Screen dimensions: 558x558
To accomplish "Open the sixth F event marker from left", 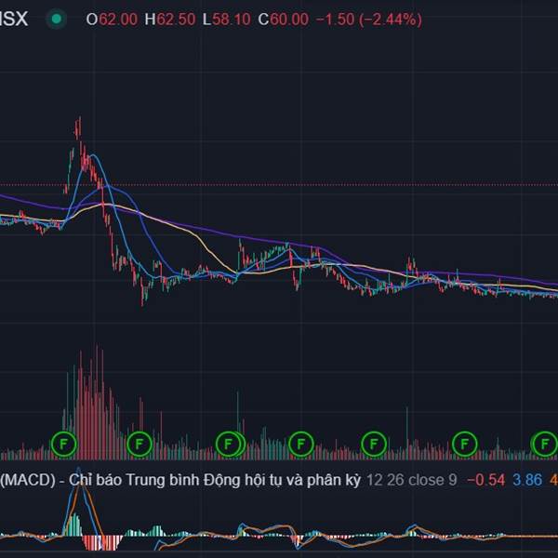I will 464,444.
